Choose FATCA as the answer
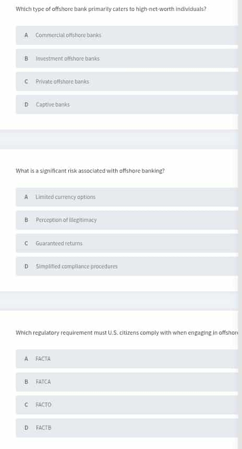The image size is (242, 449). click(x=127, y=382)
